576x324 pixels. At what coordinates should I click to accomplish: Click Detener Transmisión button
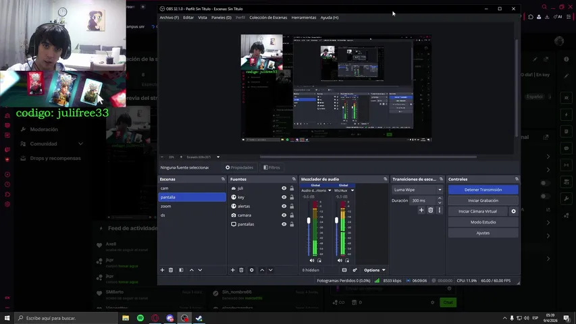pyautogui.click(x=483, y=190)
